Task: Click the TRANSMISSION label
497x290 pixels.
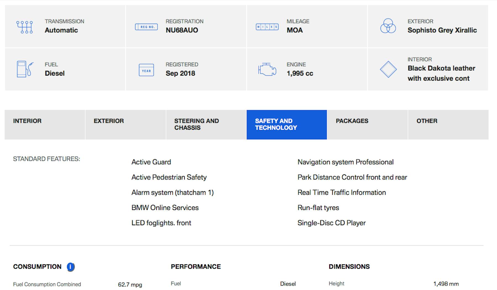Action: click(x=64, y=21)
